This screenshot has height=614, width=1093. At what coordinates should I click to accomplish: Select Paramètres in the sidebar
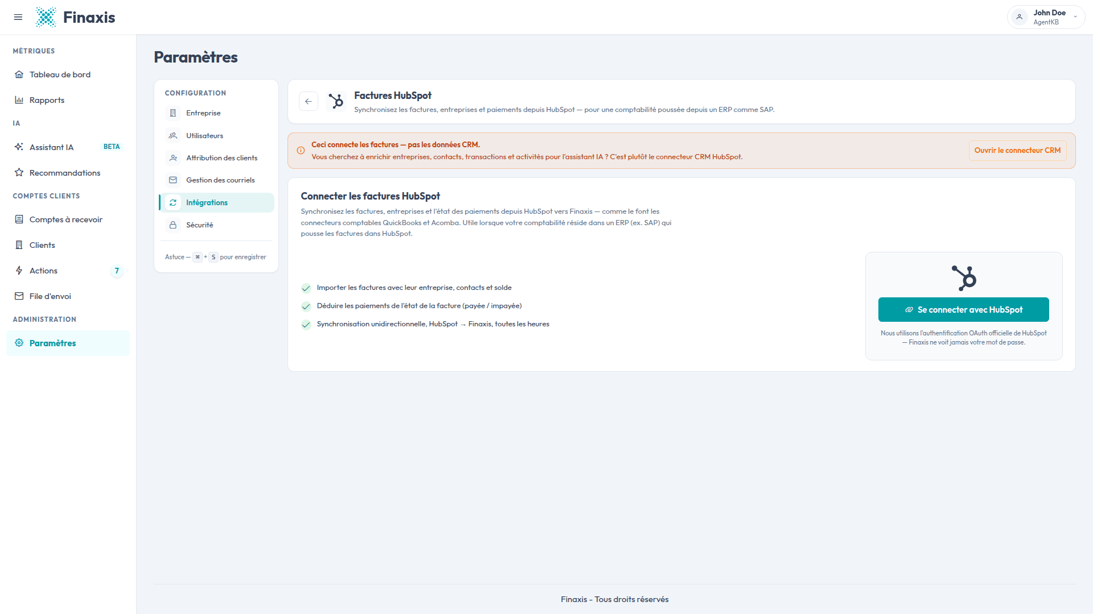[x=68, y=343]
